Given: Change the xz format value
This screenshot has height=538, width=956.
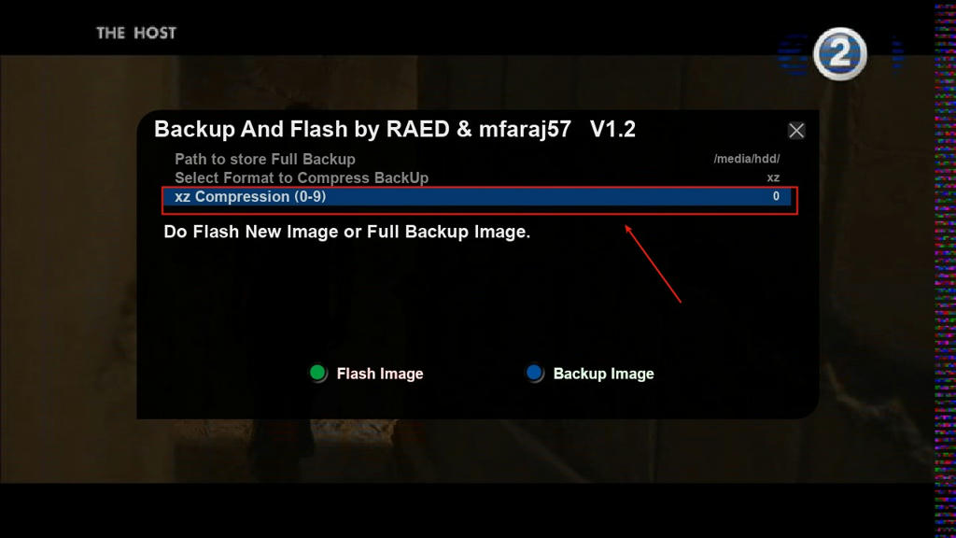Looking at the screenshot, I should coord(773,178).
